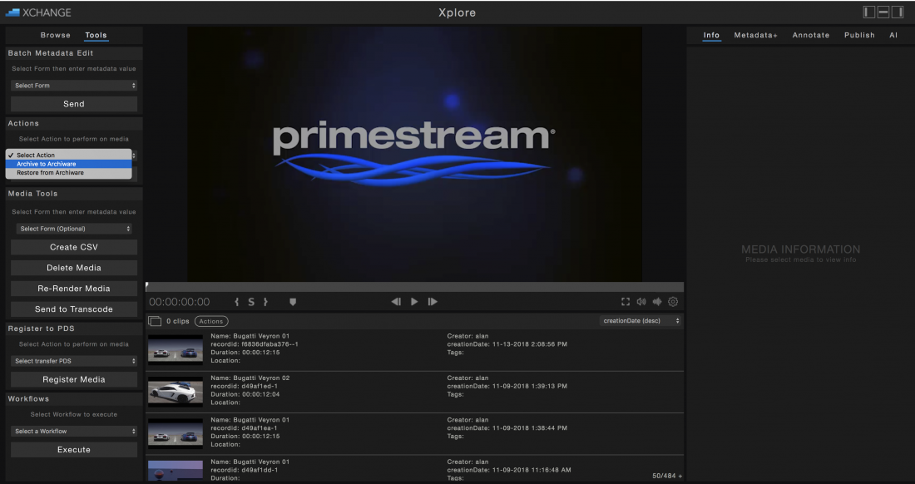The width and height of the screenshot is (915, 484).
Task: Click the audio waveform icon
Action: click(657, 302)
